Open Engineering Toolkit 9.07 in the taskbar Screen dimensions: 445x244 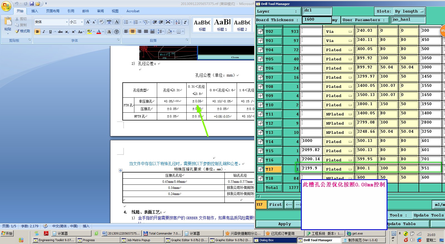[x=54, y=240]
